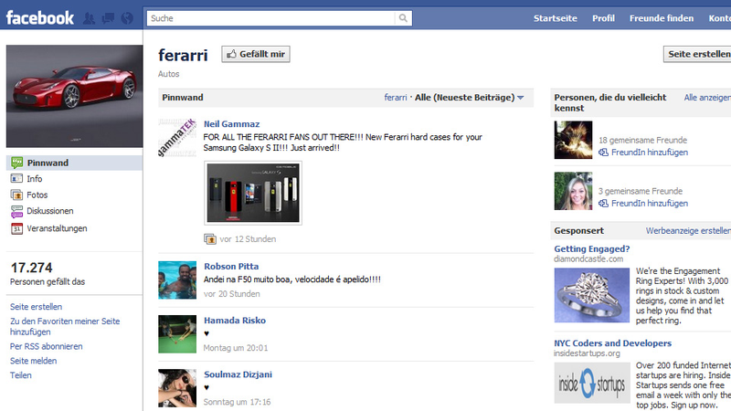Open the friend requests icon in header
The width and height of the screenshot is (731, 411).
tap(89, 18)
